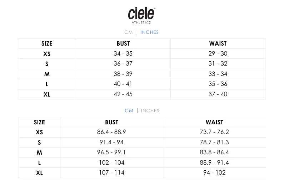
Task: Click bust value 42 - 45
Action: 123,94
